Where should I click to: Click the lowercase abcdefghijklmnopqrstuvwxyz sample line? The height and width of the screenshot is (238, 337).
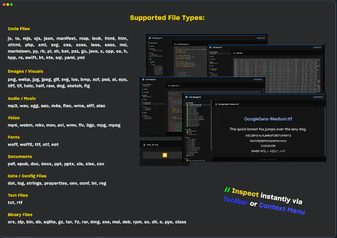(x=268, y=141)
